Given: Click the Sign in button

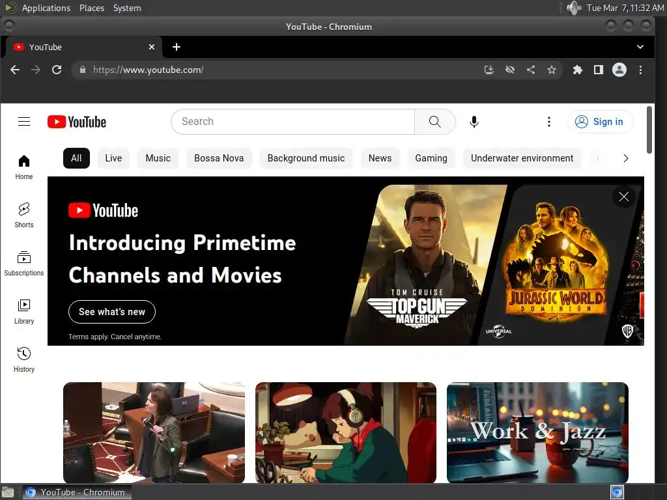Looking at the screenshot, I should (x=600, y=122).
